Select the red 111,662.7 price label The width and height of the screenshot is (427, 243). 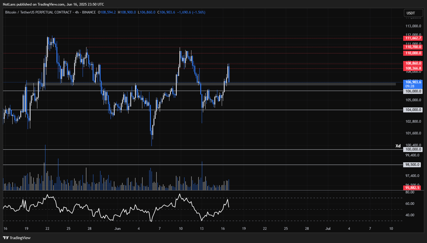click(413, 38)
